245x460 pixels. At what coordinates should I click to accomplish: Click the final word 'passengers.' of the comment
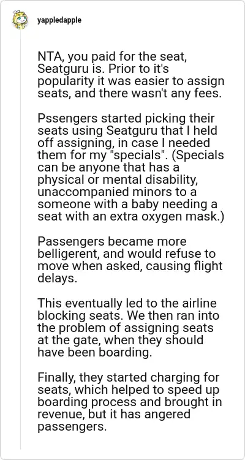(71, 427)
